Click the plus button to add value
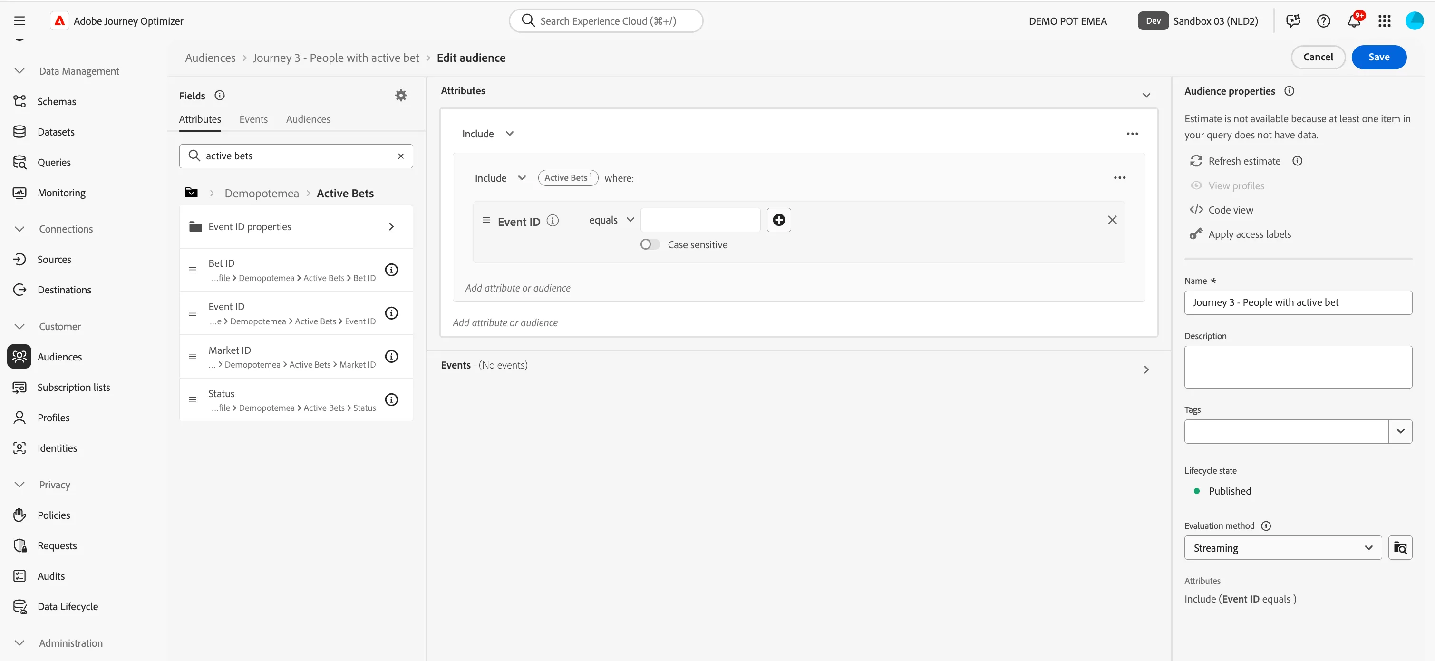The width and height of the screenshot is (1435, 661). (779, 220)
